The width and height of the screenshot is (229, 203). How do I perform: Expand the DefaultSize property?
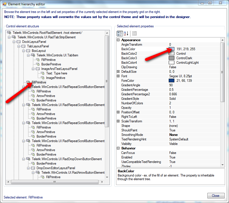[118, 71]
